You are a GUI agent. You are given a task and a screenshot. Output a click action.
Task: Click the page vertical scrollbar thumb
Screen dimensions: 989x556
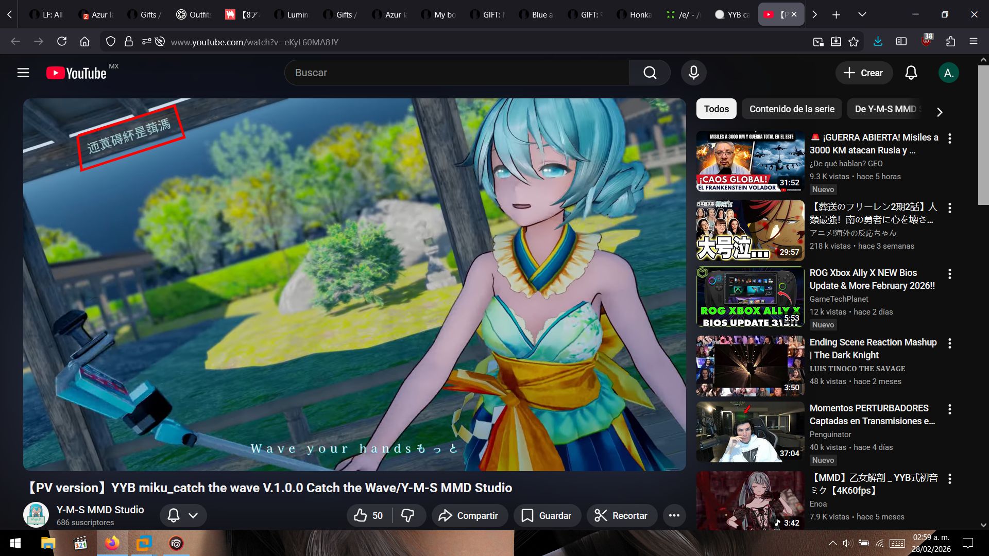tap(983, 135)
